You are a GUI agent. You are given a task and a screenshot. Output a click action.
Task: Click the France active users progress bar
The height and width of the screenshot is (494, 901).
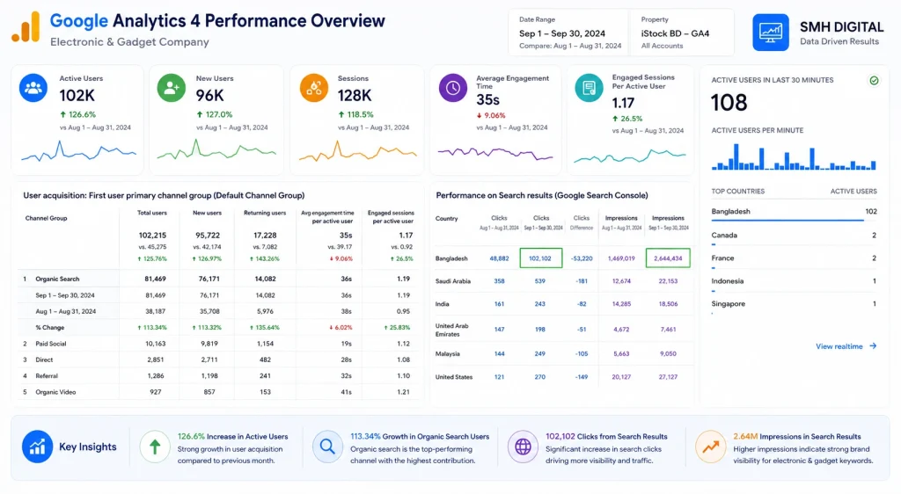(x=714, y=268)
